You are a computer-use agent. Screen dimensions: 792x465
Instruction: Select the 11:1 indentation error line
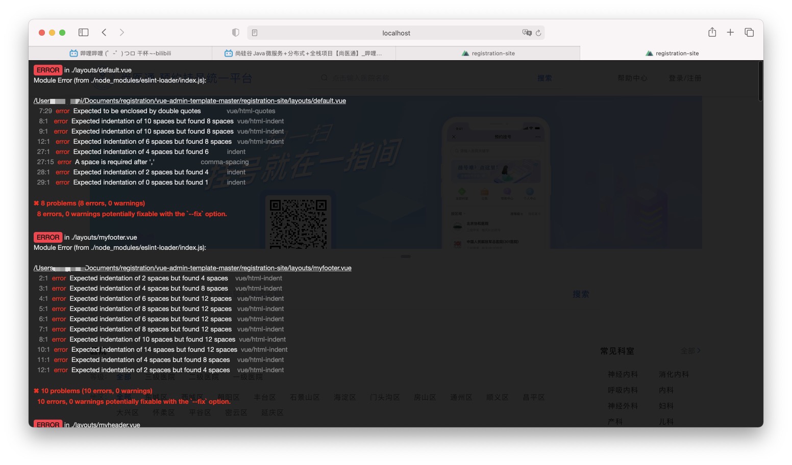160,360
